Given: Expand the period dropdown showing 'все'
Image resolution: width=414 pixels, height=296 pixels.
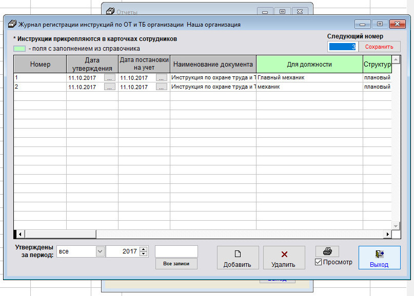Looking at the screenshot, I should point(100,251).
